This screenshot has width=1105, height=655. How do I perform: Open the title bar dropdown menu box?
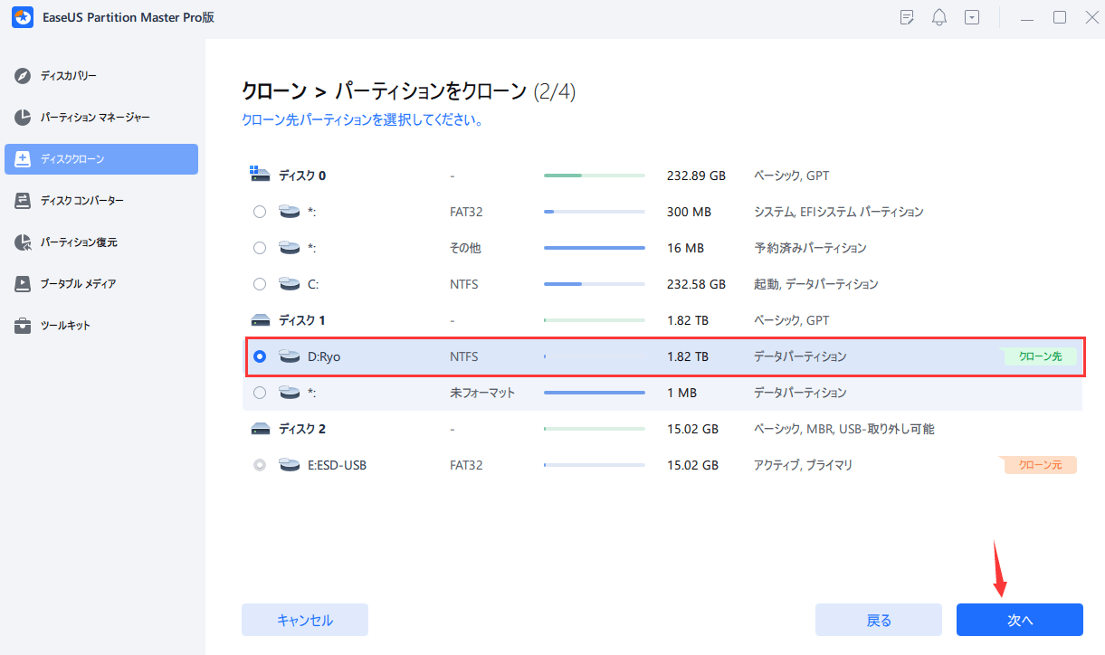pyautogui.click(x=972, y=17)
